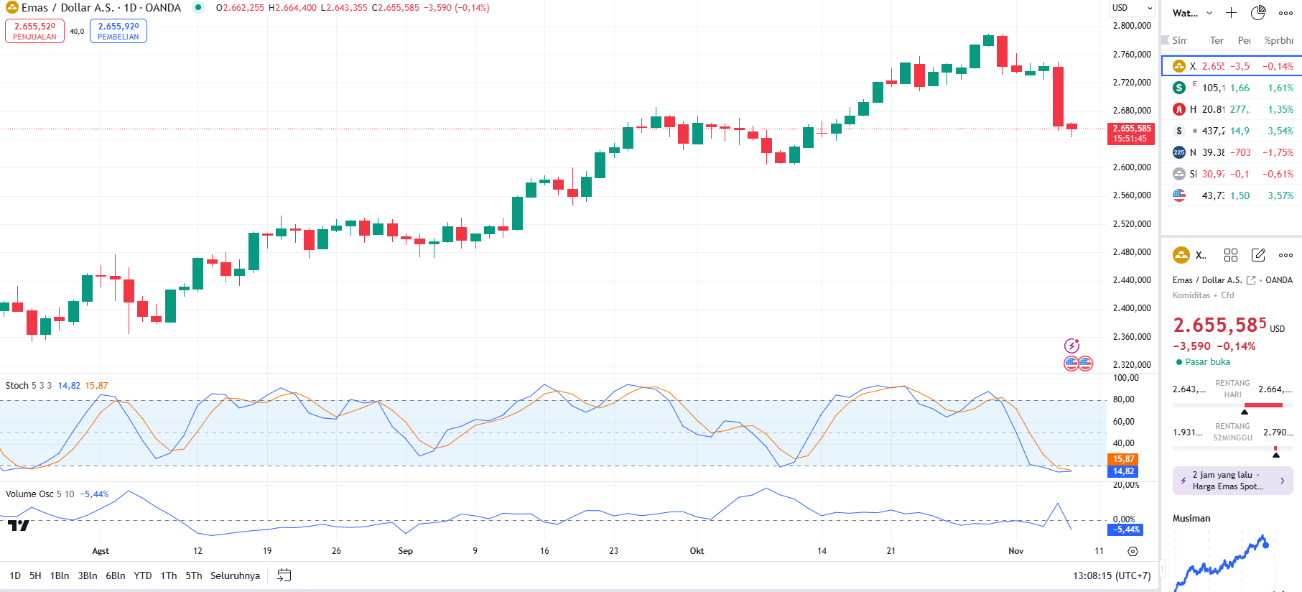
Task: Click the red PENJUALAN sell button
Action: tap(34, 31)
